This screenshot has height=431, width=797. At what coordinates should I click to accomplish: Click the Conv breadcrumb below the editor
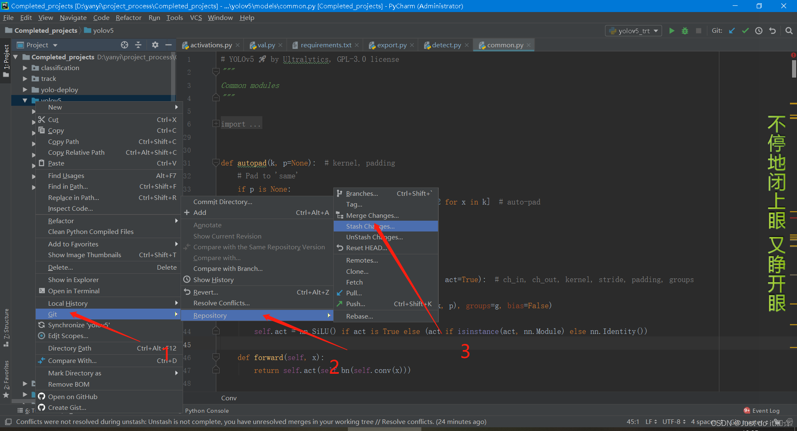click(x=229, y=398)
